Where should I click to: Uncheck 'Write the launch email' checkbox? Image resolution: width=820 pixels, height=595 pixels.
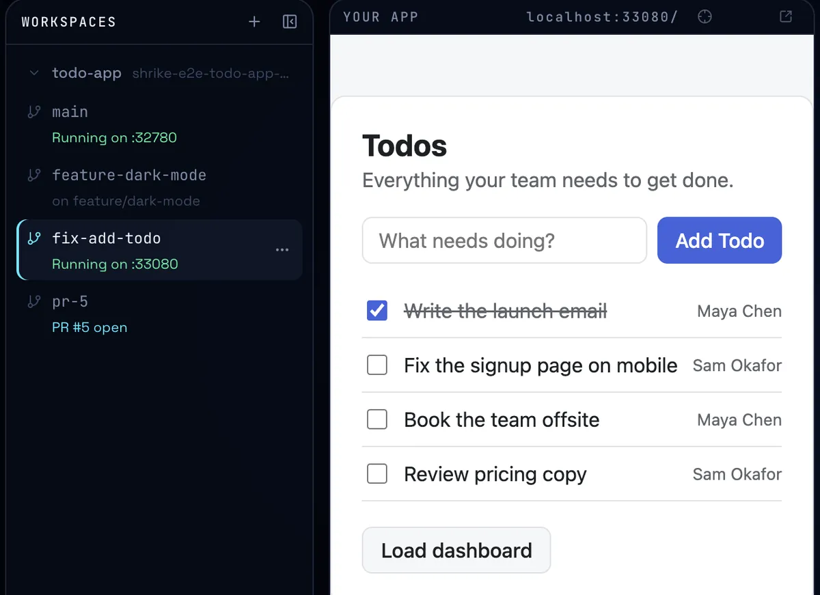click(377, 311)
